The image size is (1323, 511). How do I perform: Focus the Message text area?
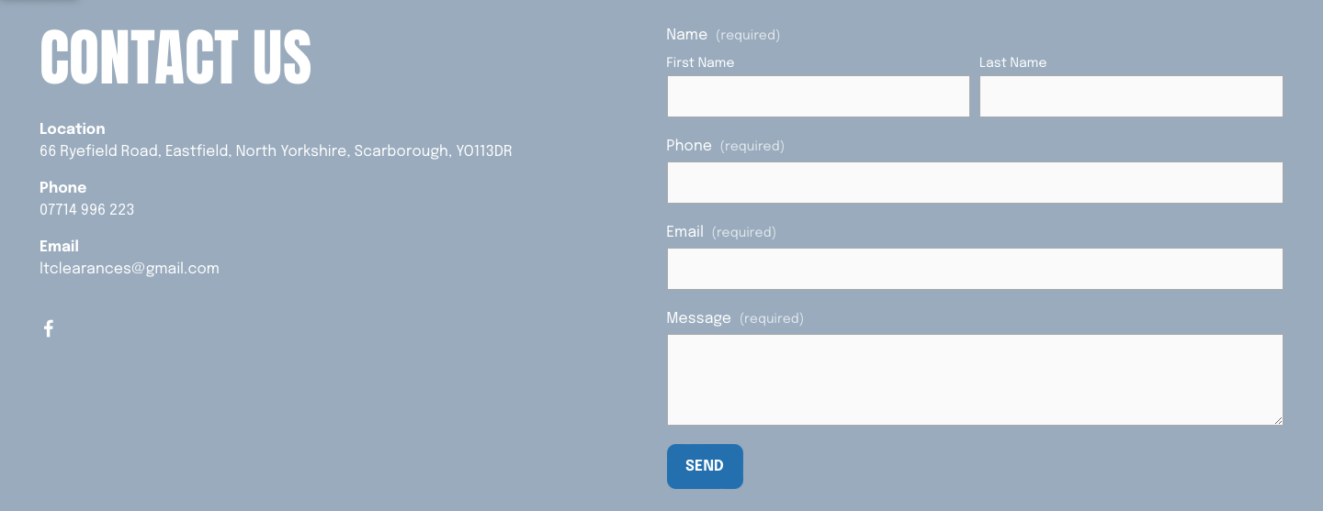point(974,379)
